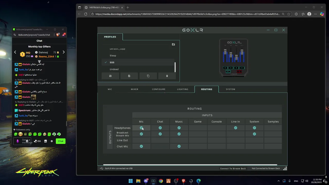Open the browser zoom icon
This screenshot has width=329, height=185.
tap(283, 14)
